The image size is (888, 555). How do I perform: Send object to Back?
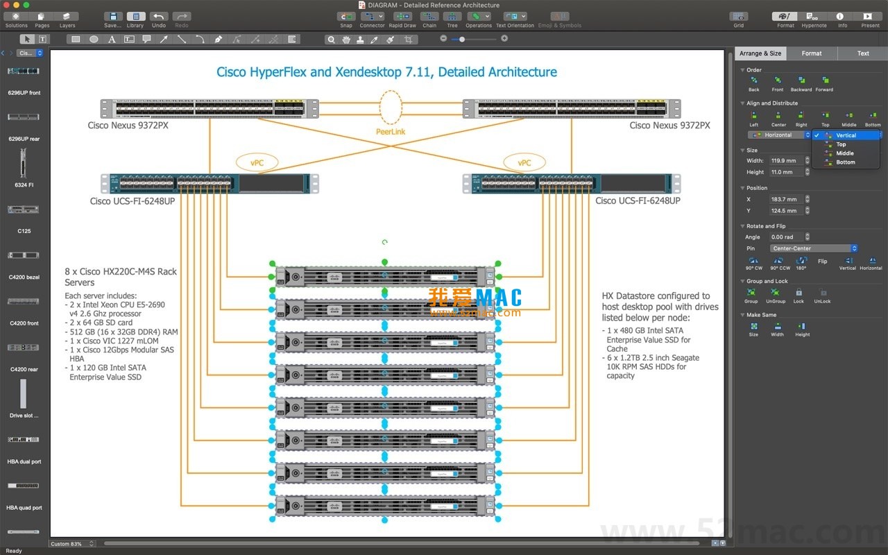[754, 84]
